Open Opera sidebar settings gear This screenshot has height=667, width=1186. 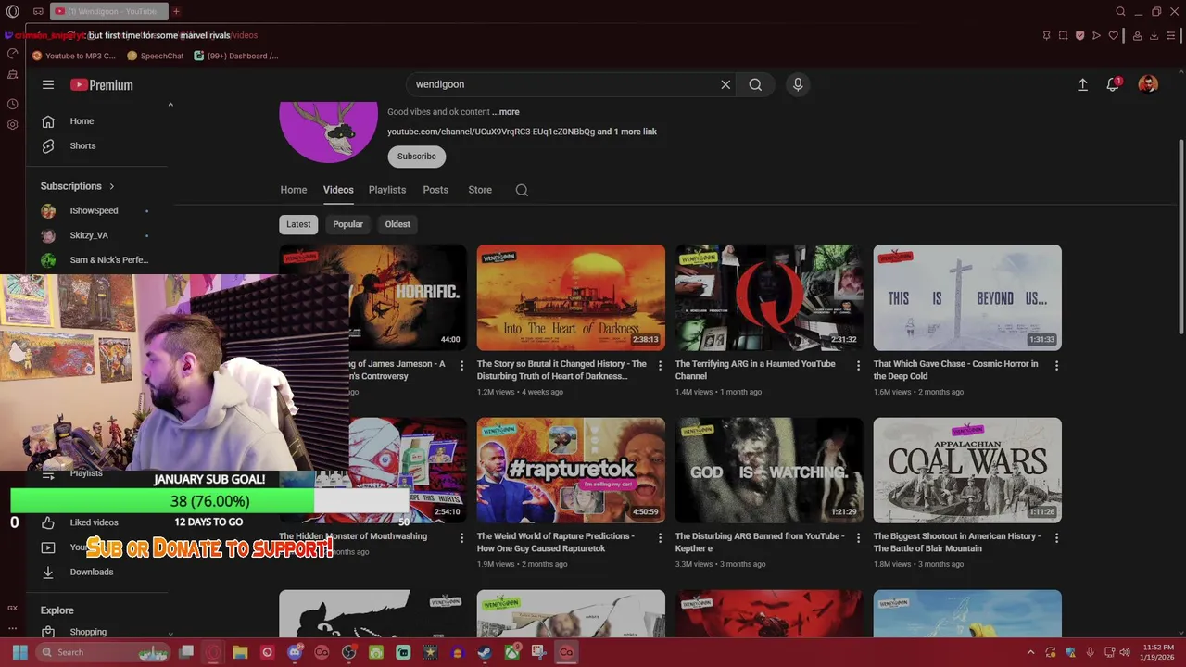[12, 124]
